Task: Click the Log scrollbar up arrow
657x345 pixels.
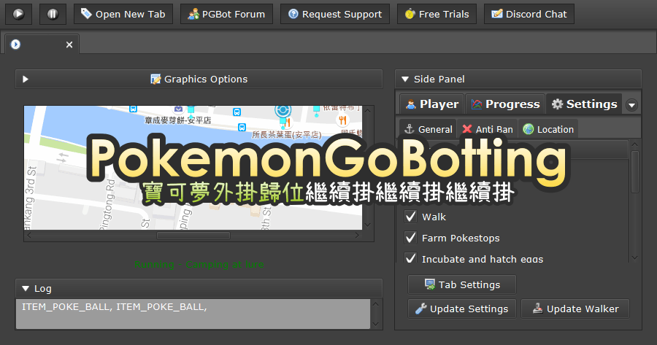Action: [x=376, y=304]
